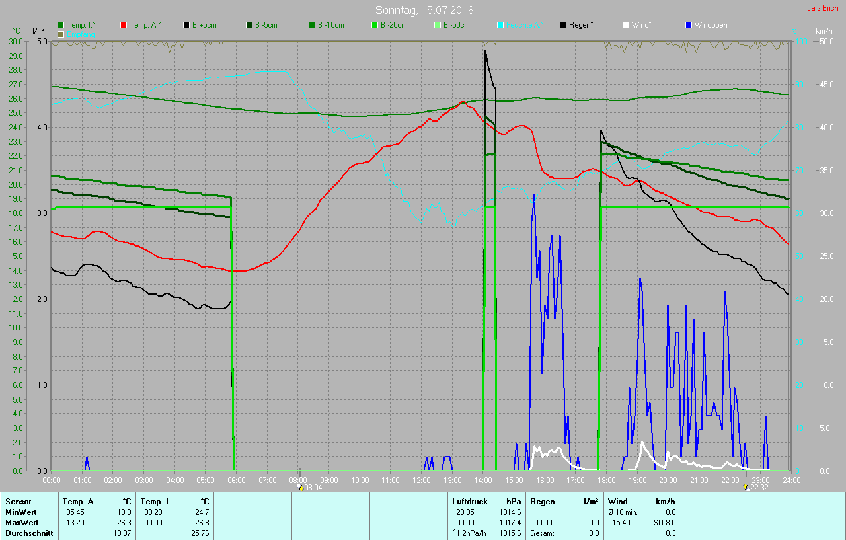Click the Temp. I. minimum time '09:20'
This screenshot has height=540, width=846.
pos(153,512)
